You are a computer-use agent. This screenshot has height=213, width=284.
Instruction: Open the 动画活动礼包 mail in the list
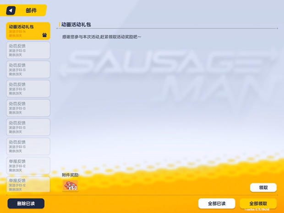tap(28, 31)
